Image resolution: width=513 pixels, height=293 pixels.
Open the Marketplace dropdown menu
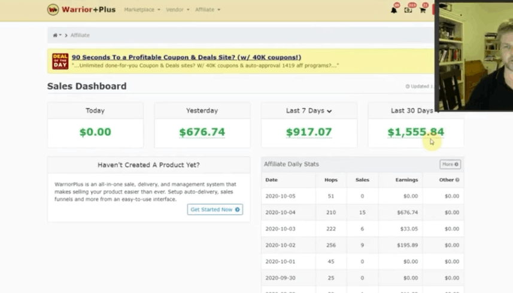coord(142,10)
